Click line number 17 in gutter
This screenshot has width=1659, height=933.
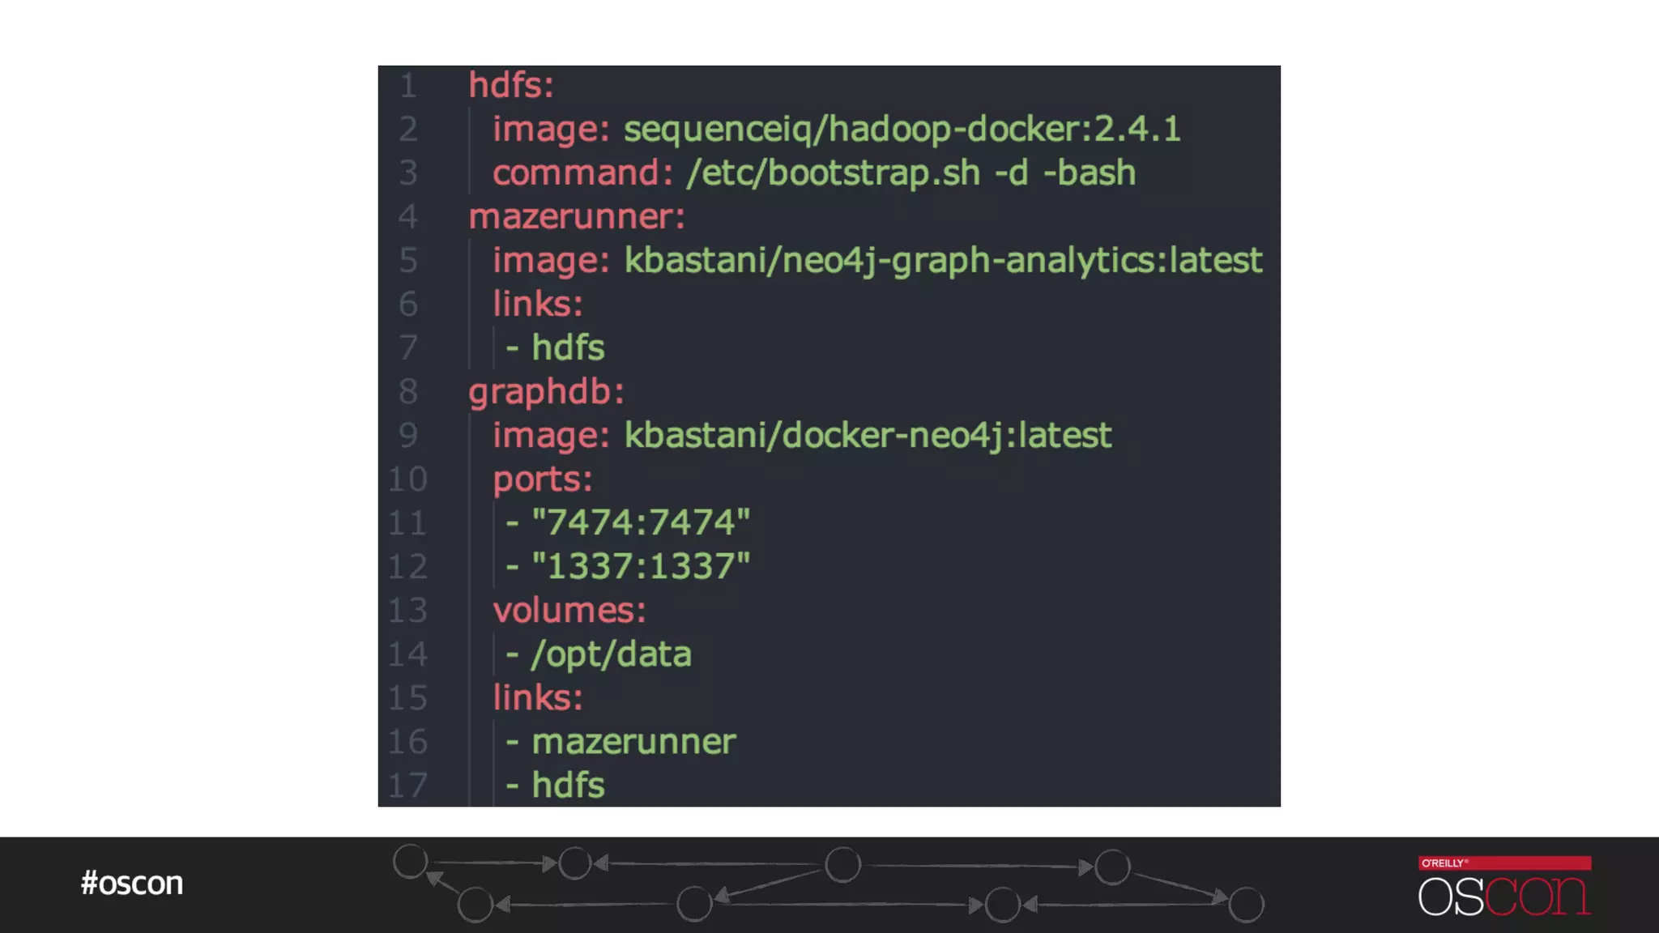tap(407, 786)
